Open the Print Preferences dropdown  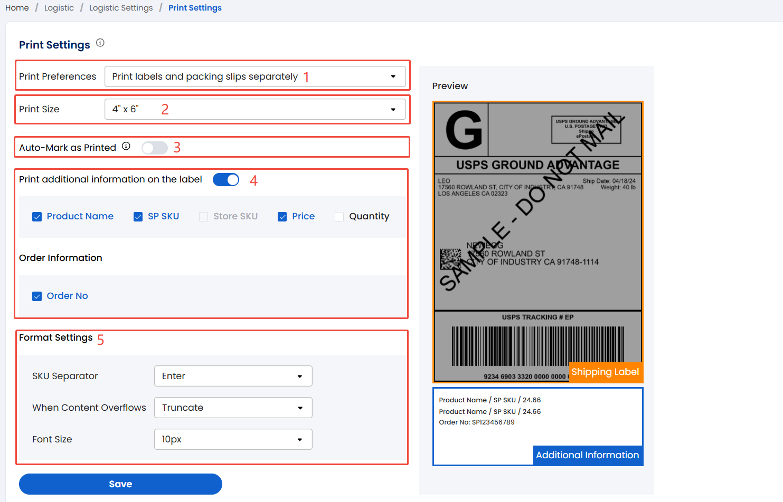click(255, 76)
